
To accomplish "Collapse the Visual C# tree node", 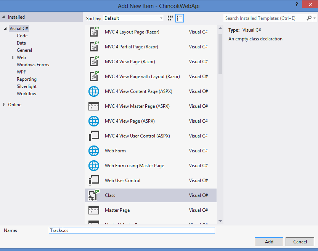I will pos(5,29).
